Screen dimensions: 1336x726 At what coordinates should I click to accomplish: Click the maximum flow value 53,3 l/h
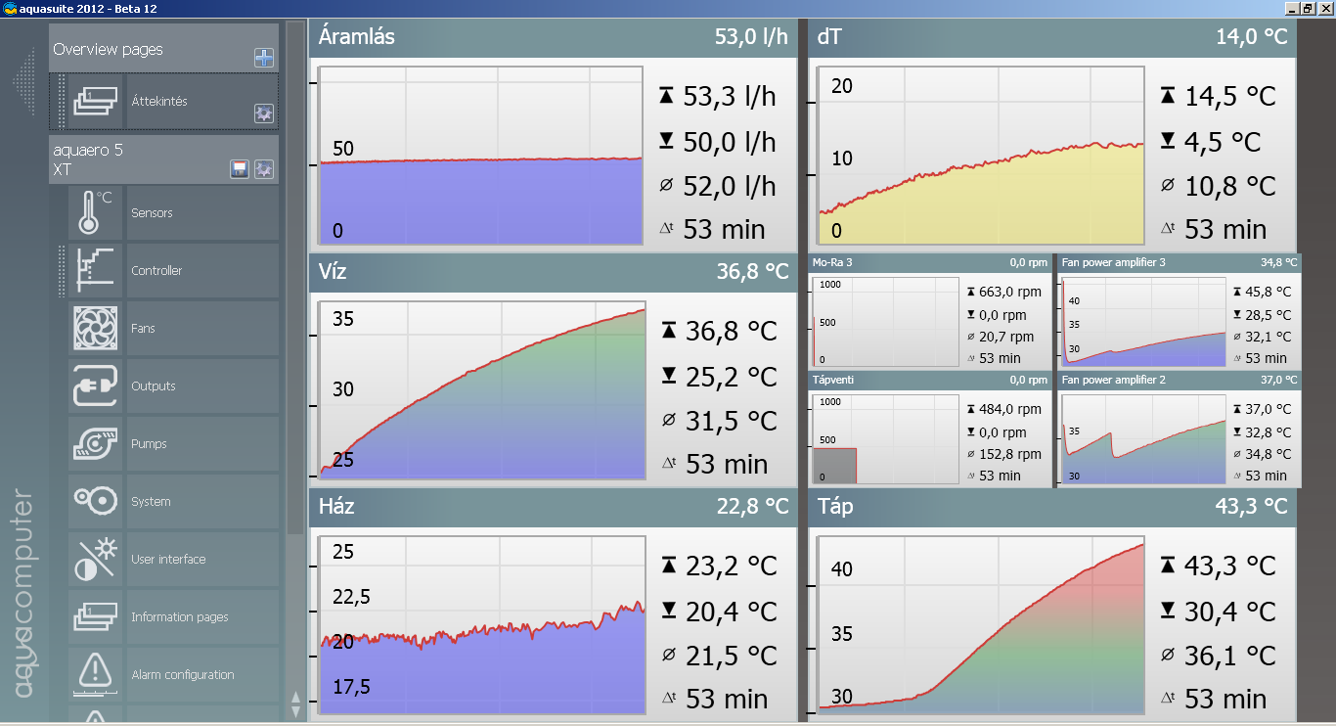[x=730, y=96]
